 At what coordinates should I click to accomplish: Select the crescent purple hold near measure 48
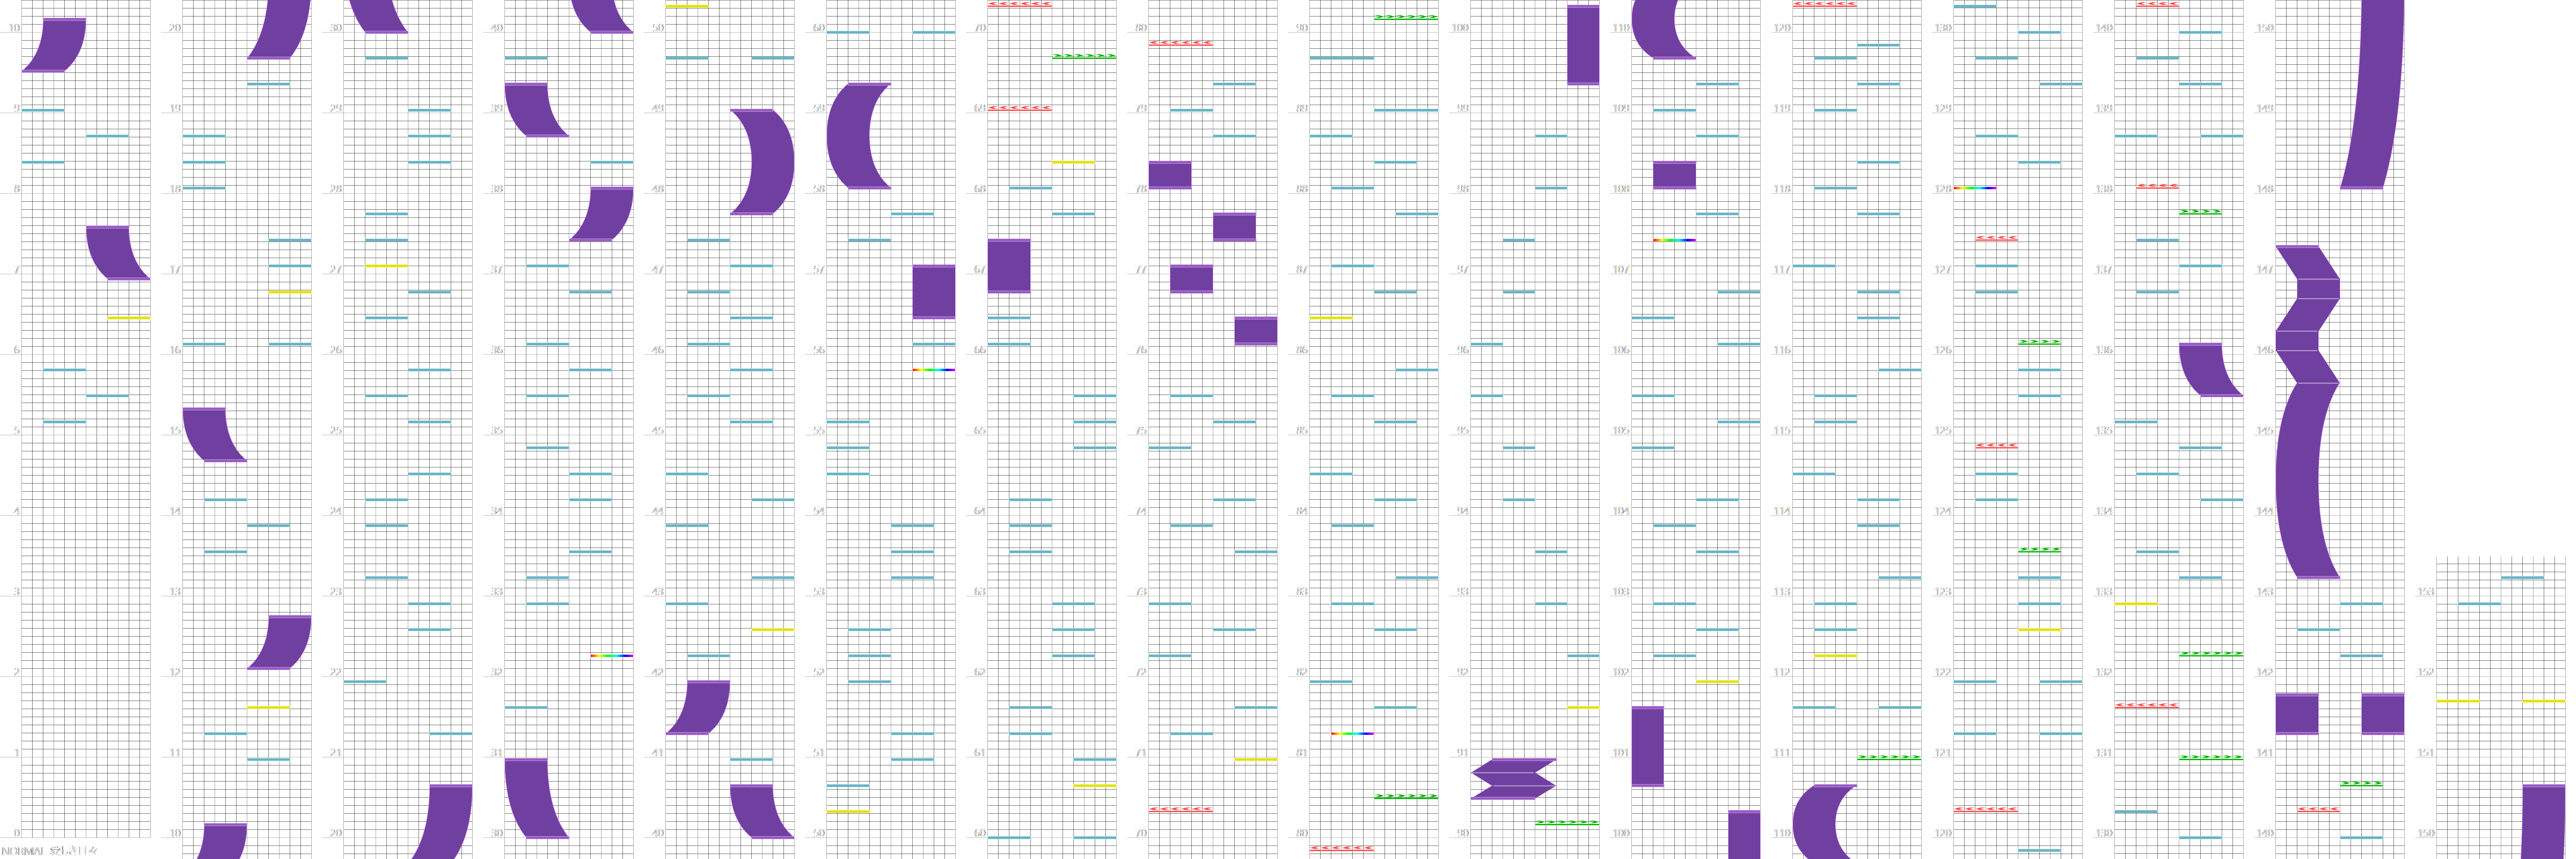(x=762, y=162)
